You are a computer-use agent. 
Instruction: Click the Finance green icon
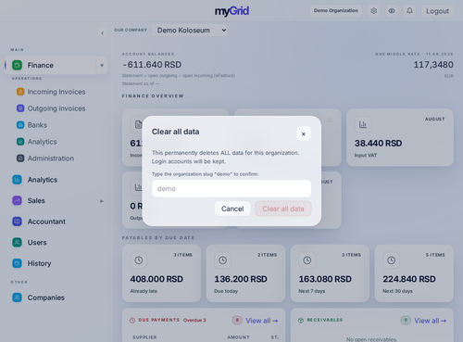tap(17, 65)
